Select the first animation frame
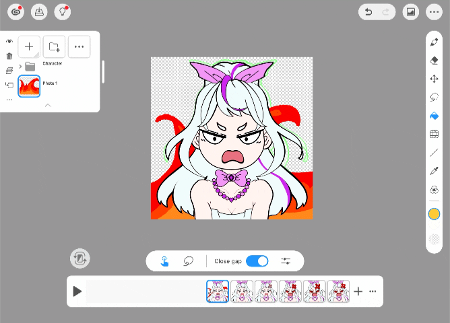 (218, 291)
